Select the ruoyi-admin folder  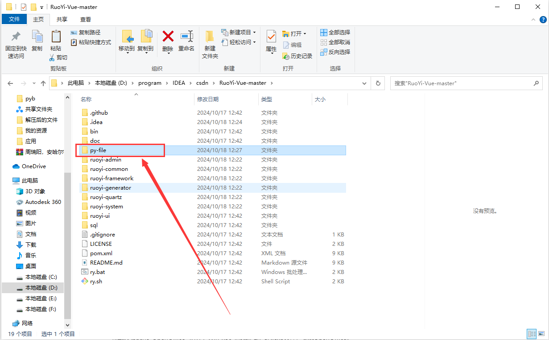(x=105, y=160)
